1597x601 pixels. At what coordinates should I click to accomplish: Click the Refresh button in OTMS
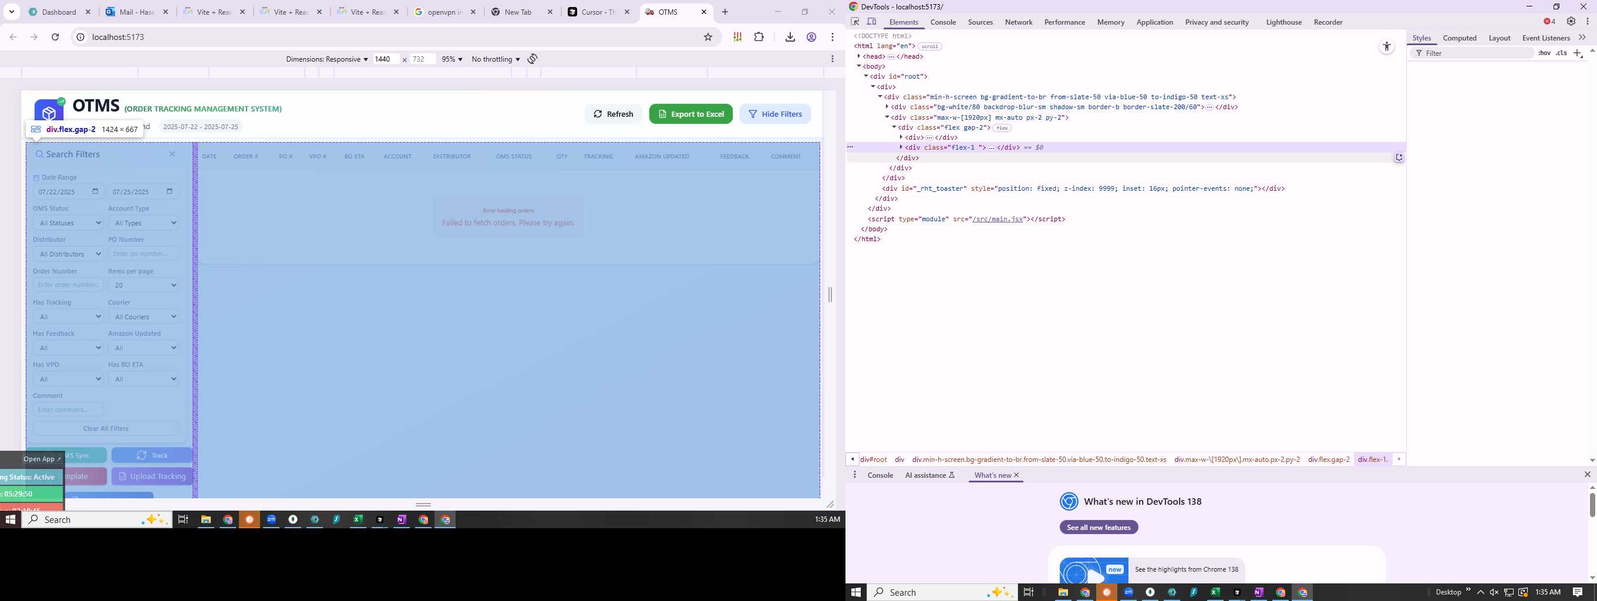coord(613,114)
